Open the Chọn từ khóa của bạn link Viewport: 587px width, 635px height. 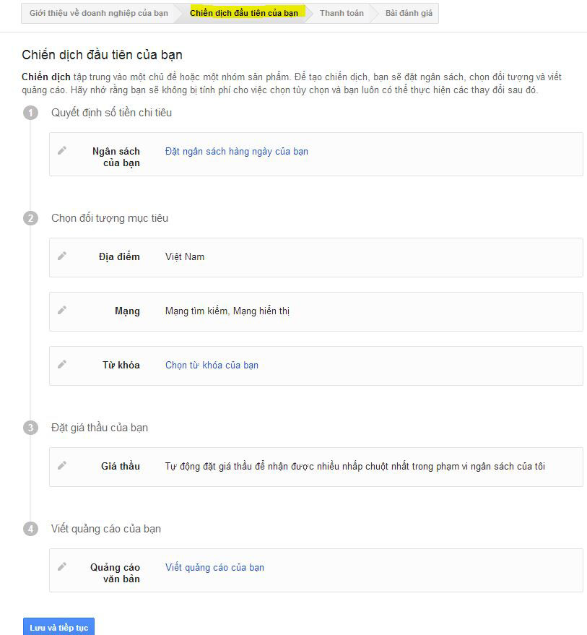212,365
